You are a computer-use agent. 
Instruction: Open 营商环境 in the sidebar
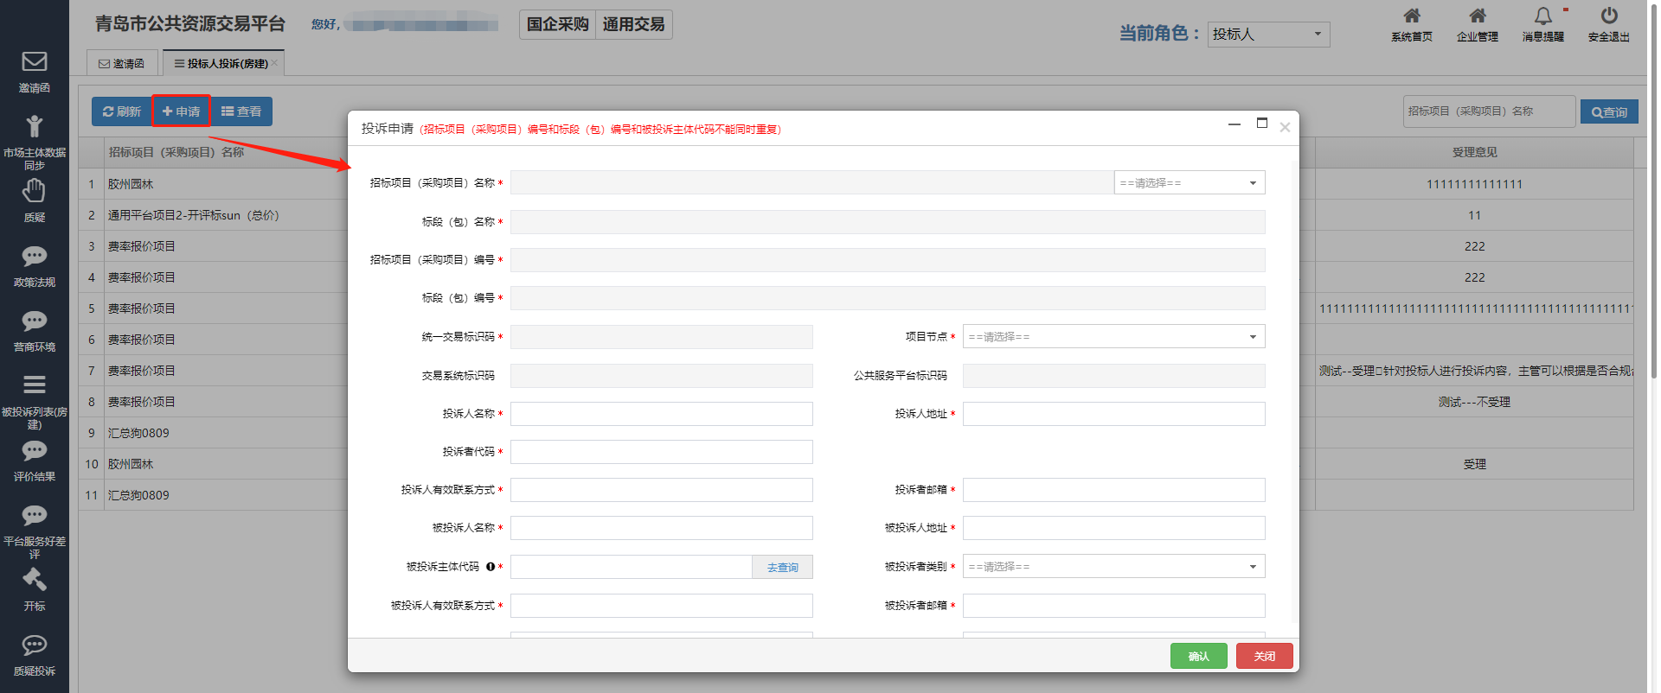(x=35, y=331)
